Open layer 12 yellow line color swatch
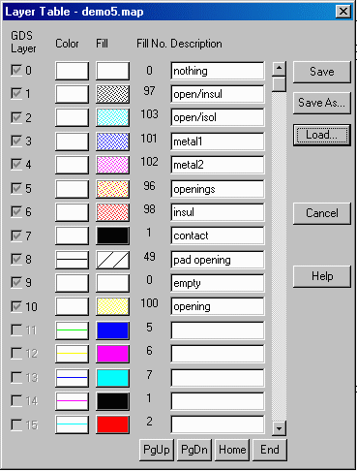Image resolution: width=357 pixels, height=471 pixels. click(72, 354)
